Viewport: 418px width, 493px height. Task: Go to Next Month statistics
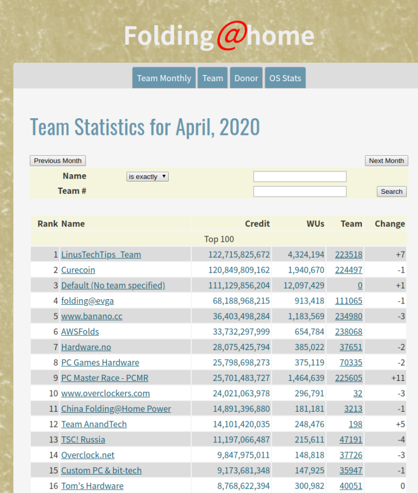click(386, 161)
